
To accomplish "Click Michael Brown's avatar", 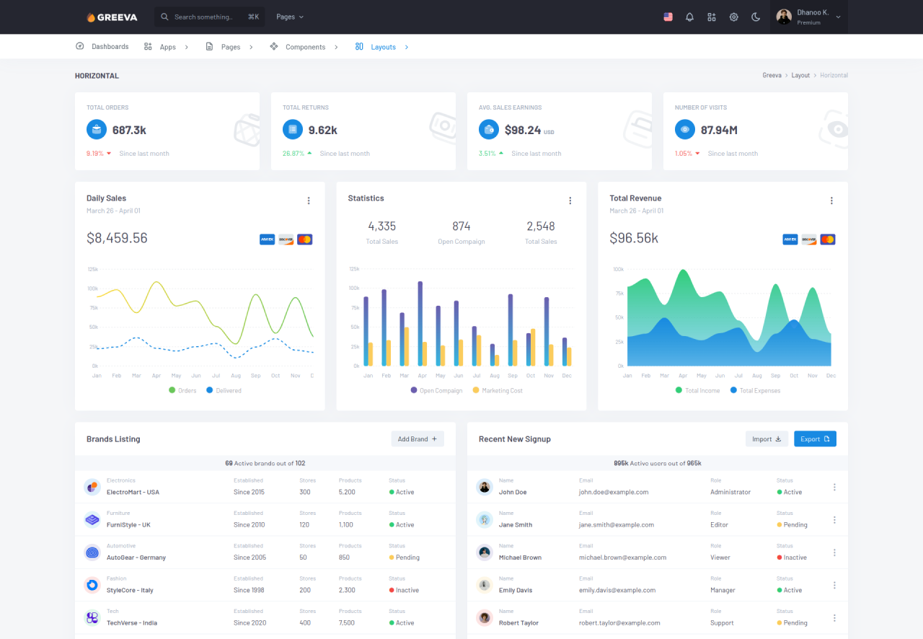I will coord(485,552).
